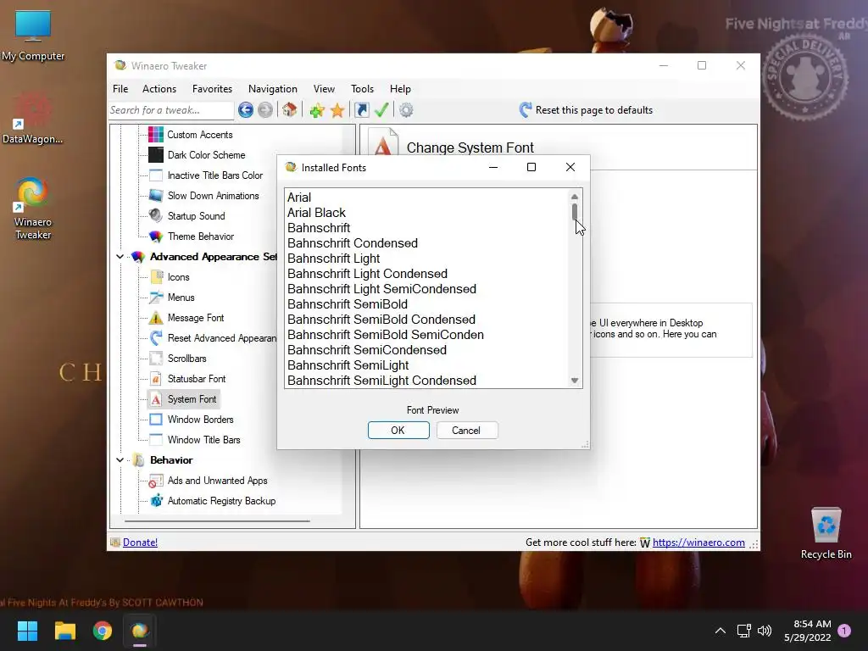Open File Explorer from the taskbar
Screen dimensions: 868x651
click(64, 631)
